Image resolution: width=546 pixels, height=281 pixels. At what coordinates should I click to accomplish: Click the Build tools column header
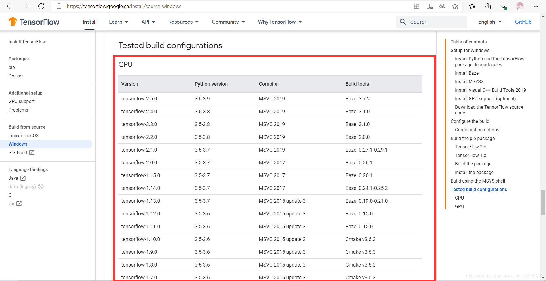point(357,84)
